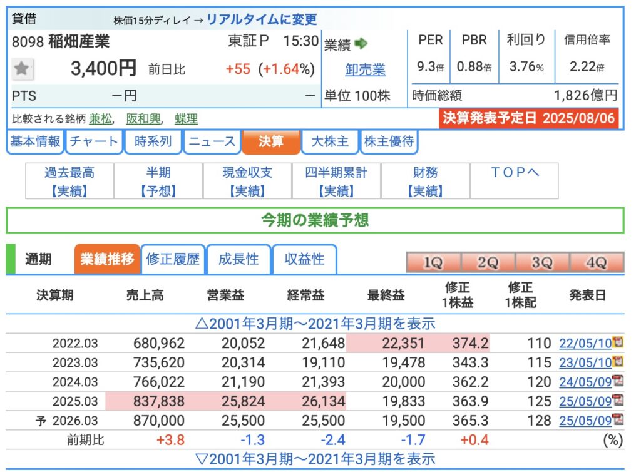Click the 1Q quarter button

click(433, 263)
